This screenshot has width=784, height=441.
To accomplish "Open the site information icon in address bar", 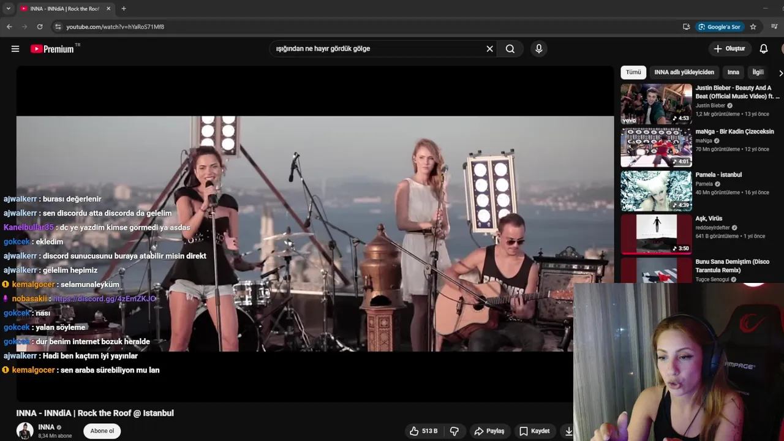I will [58, 27].
